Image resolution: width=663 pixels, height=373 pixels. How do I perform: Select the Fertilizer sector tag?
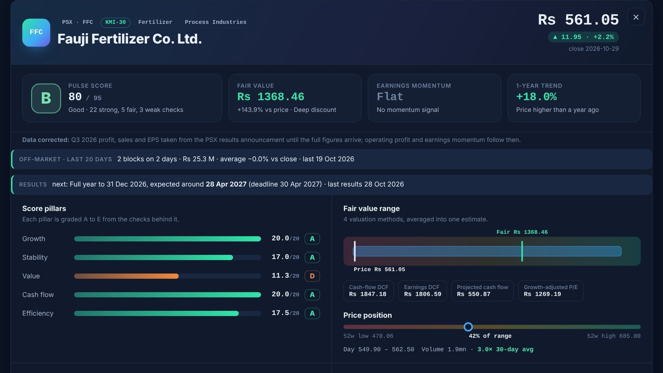tap(155, 22)
